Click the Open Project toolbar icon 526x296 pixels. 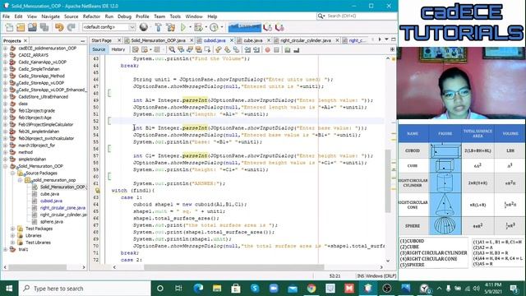[32, 27]
